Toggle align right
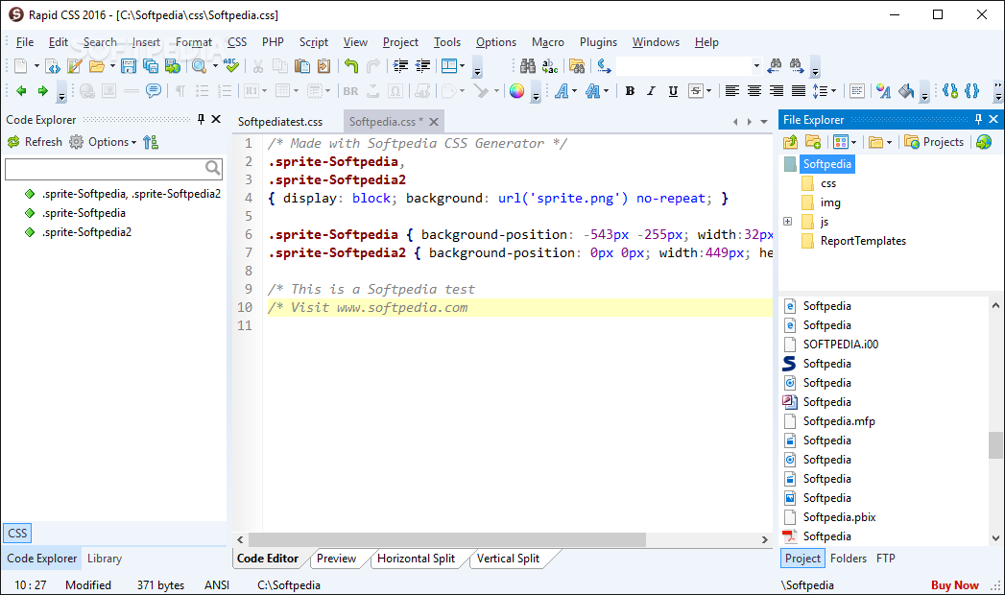 pos(777,91)
